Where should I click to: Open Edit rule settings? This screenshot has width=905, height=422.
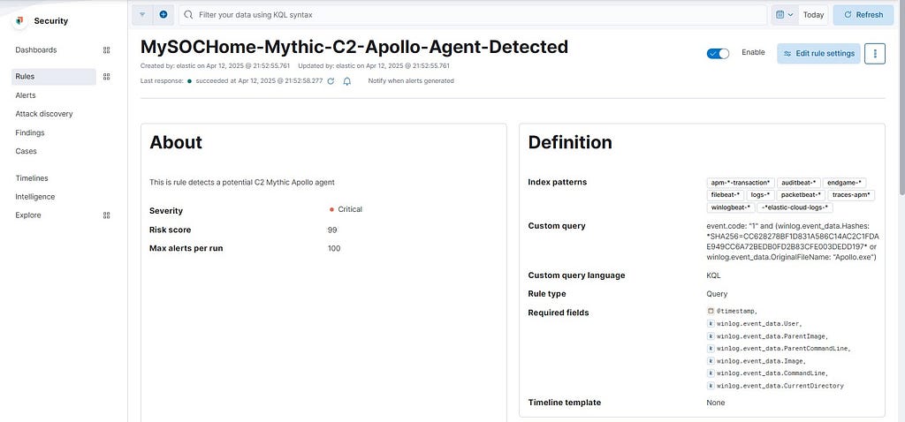click(818, 53)
